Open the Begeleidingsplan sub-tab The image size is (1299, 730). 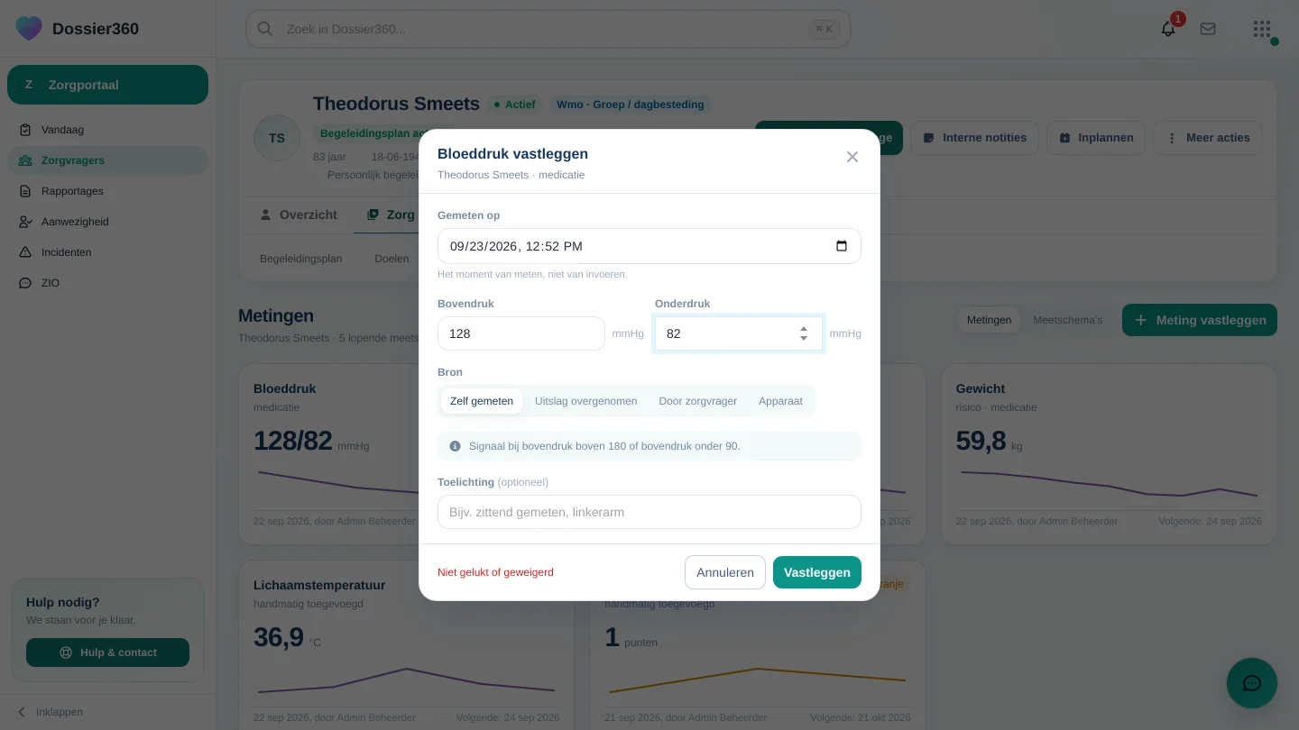click(300, 259)
